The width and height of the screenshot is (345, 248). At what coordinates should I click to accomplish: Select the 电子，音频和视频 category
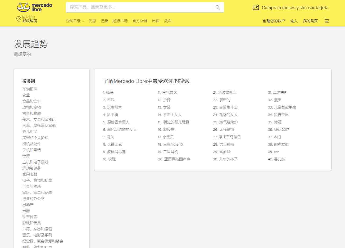coord(37,180)
